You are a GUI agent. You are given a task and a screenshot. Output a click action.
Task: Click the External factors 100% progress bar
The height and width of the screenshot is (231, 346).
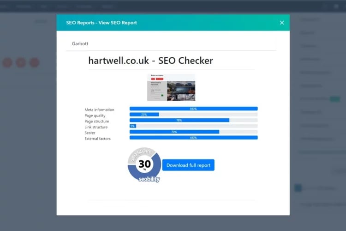click(193, 138)
